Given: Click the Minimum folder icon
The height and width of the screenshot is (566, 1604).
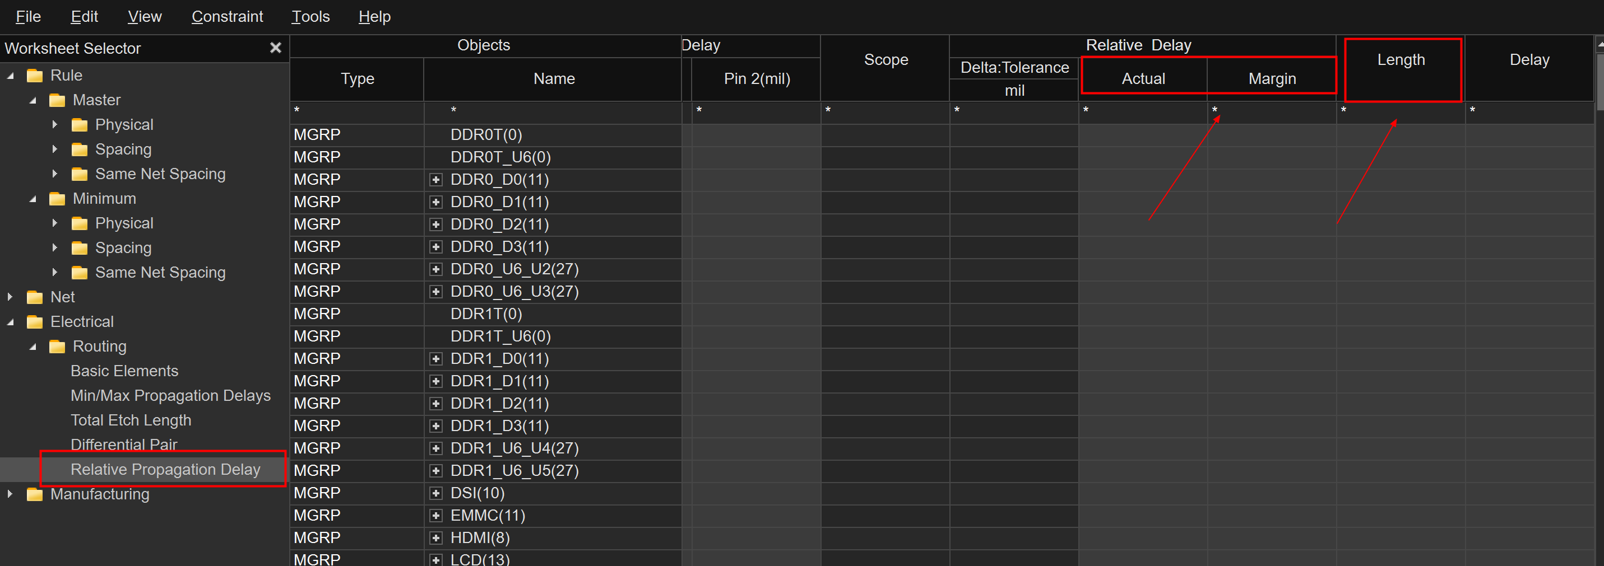Looking at the screenshot, I should click(x=57, y=198).
